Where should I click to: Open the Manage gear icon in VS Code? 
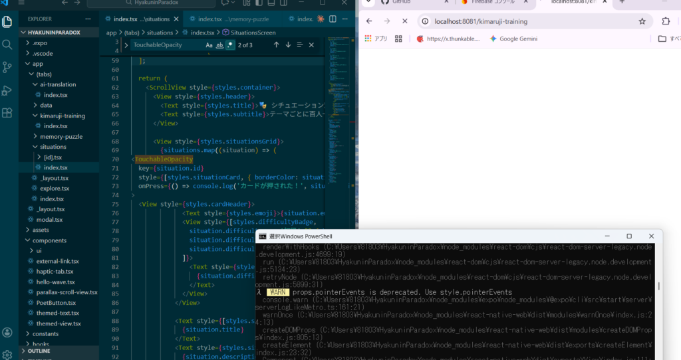coord(7,355)
